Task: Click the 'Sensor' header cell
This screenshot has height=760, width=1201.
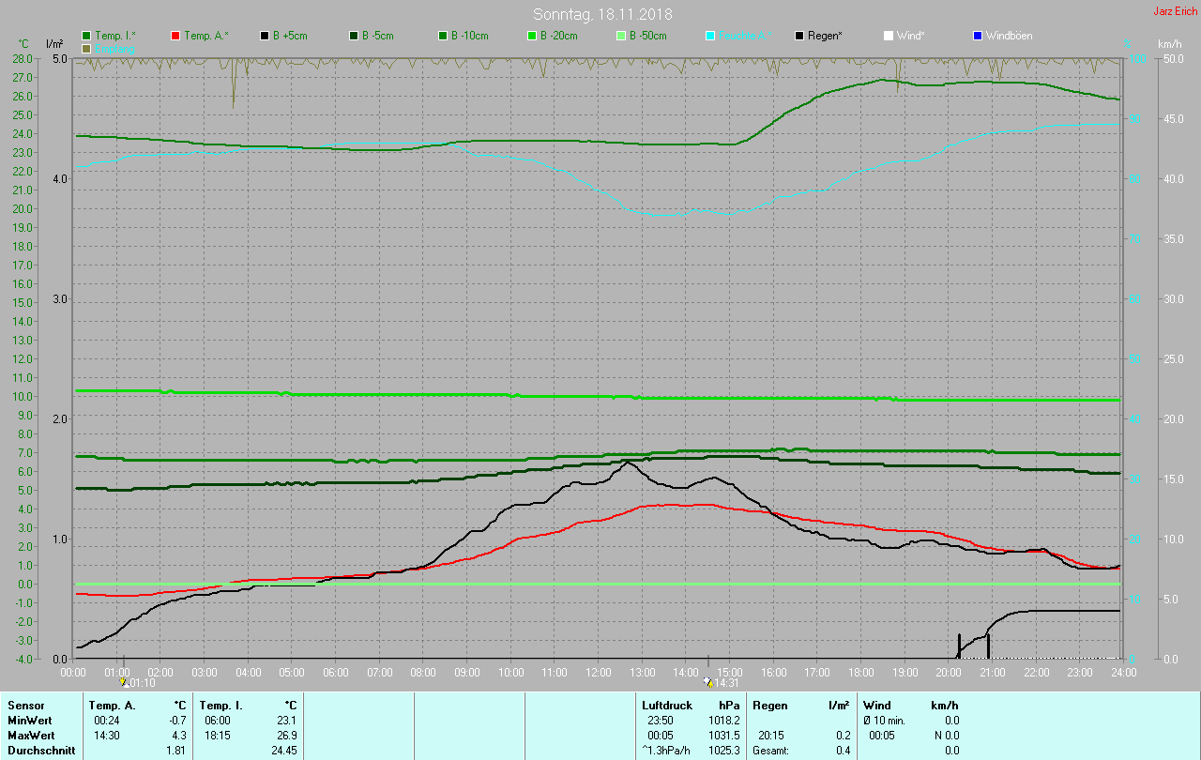Action: coord(25,705)
